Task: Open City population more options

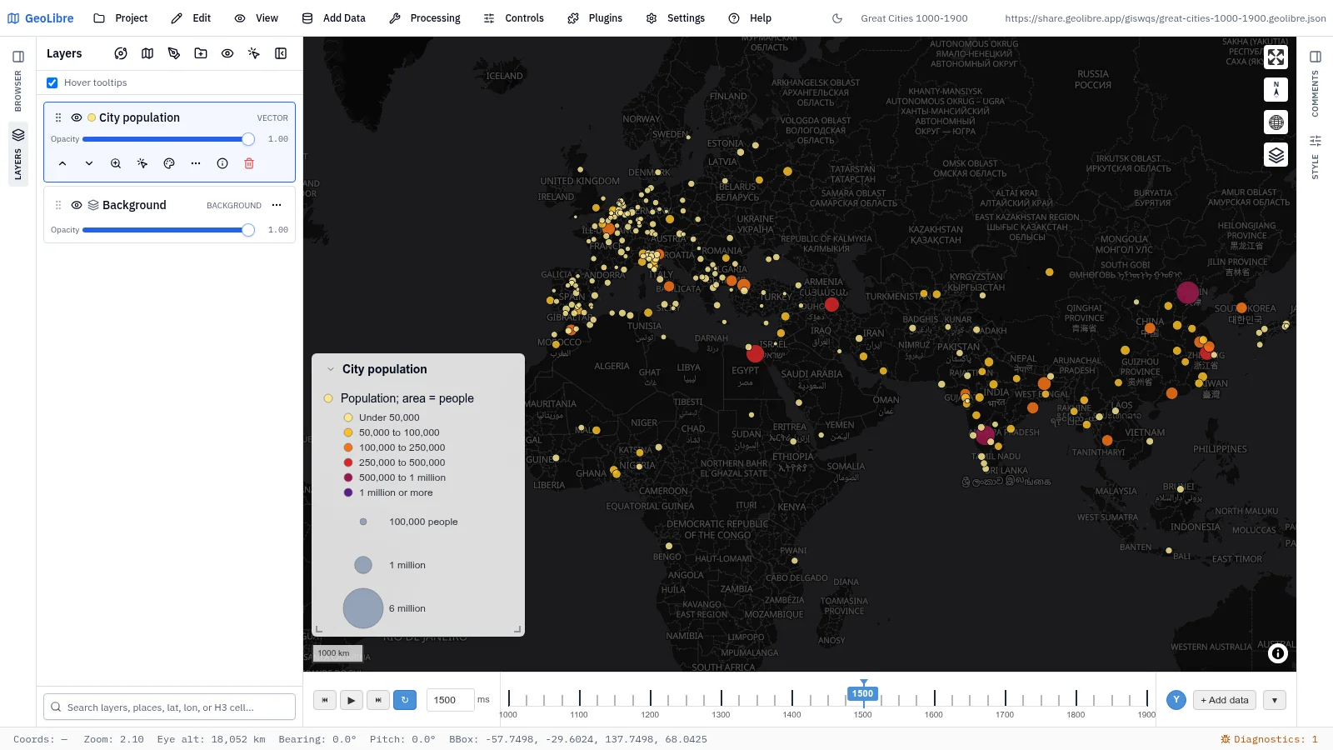Action: point(196,163)
